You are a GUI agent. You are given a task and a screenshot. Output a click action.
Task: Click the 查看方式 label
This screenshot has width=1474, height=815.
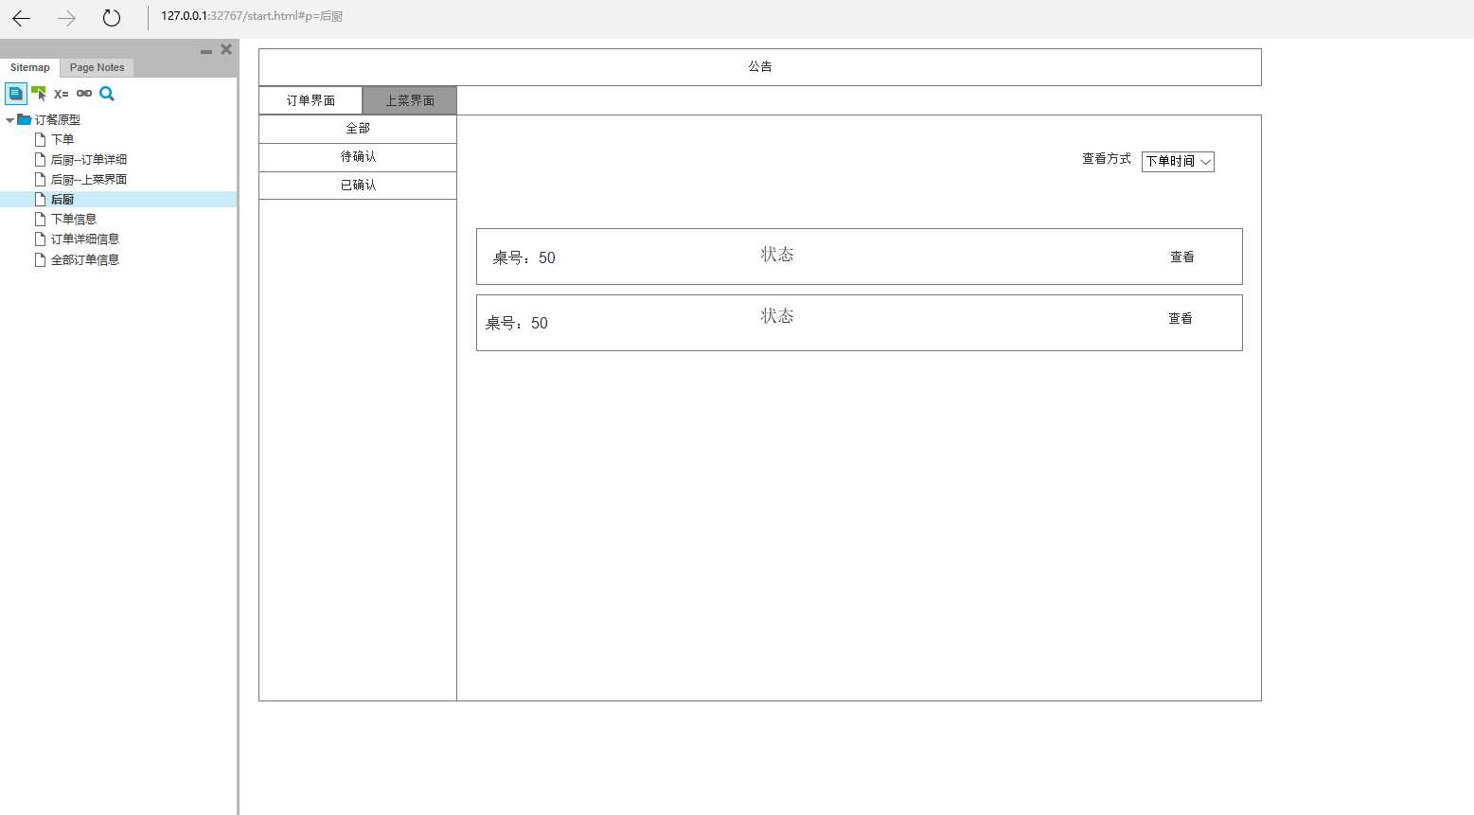pyautogui.click(x=1107, y=159)
